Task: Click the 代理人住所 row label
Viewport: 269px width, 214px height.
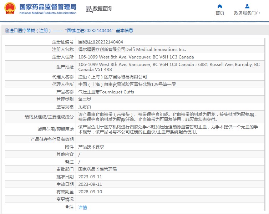Action: (63, 85)
